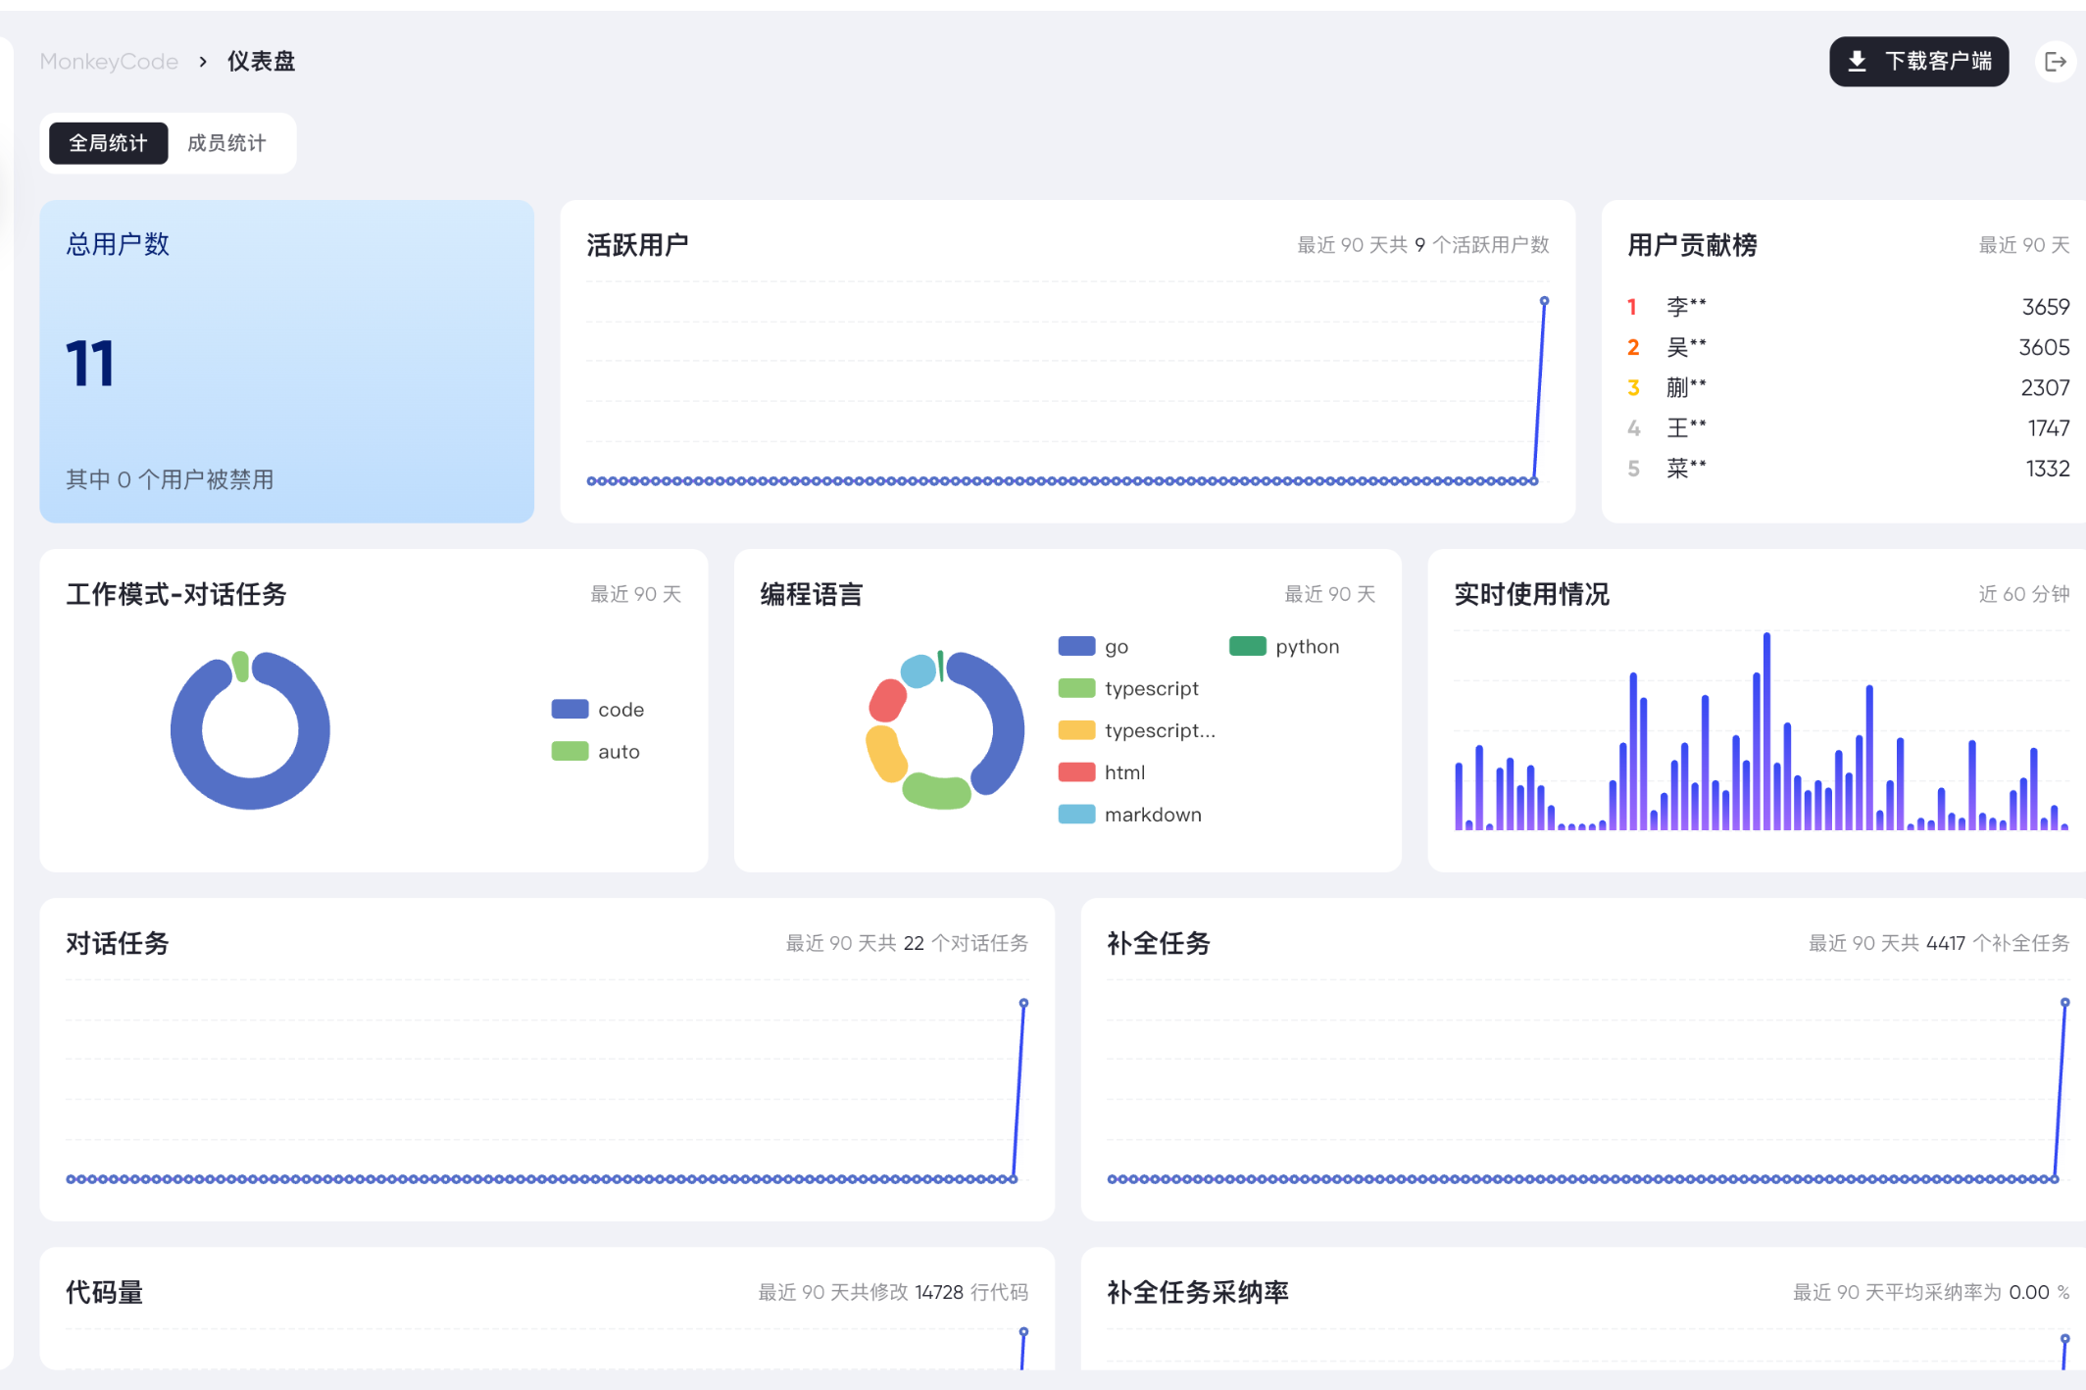The height and width of the screenshot is (1390, 2086).
Task: Click the total users count 11
Action: [x=90, y=364]
